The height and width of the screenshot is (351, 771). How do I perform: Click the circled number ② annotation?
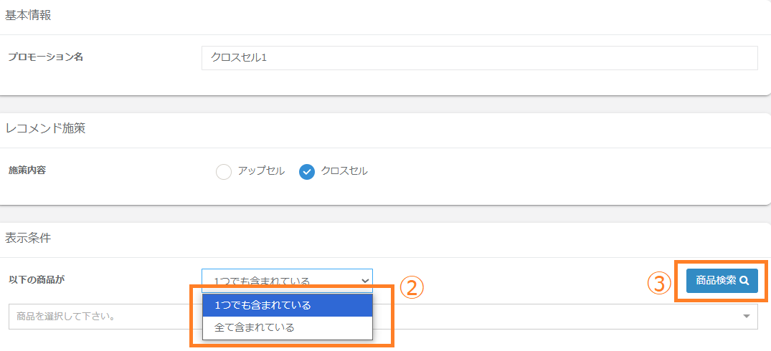(x=412, y=287)
